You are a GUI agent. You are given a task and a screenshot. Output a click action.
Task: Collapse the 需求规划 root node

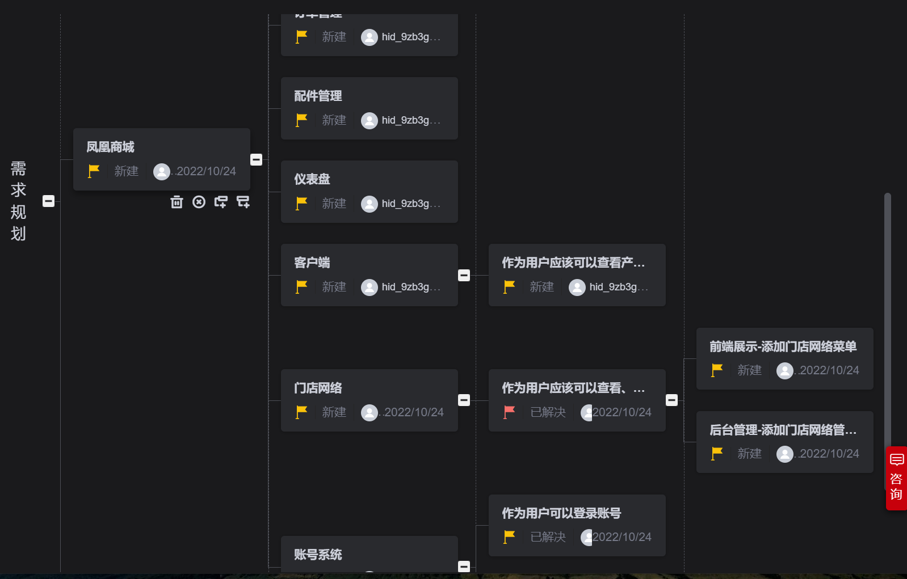coord(49,201)
